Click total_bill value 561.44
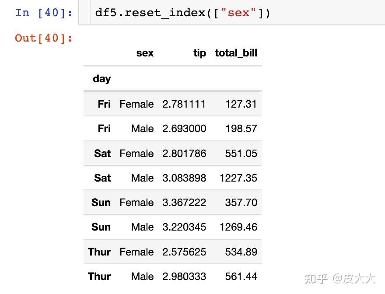Viewport: 385px width, 294px height. [x=241, y=276]
